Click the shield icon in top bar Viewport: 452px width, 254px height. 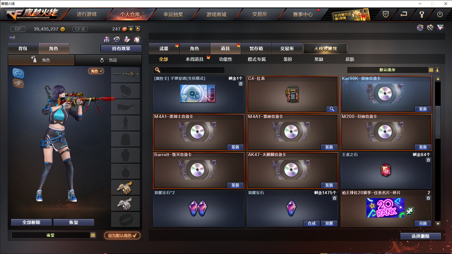point(386,14)
